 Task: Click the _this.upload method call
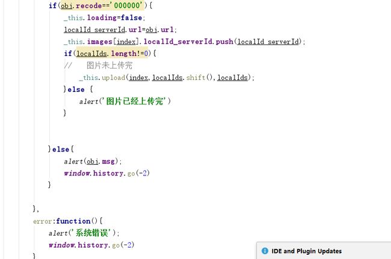[x=167, y=78]
